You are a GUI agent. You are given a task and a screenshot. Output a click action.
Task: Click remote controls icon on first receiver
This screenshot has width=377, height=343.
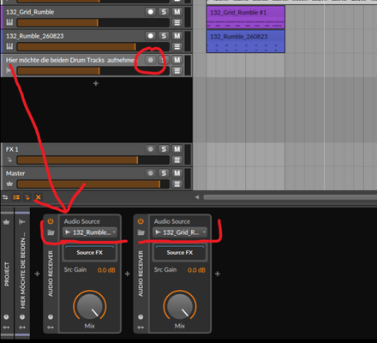click(x=51, y=327)
